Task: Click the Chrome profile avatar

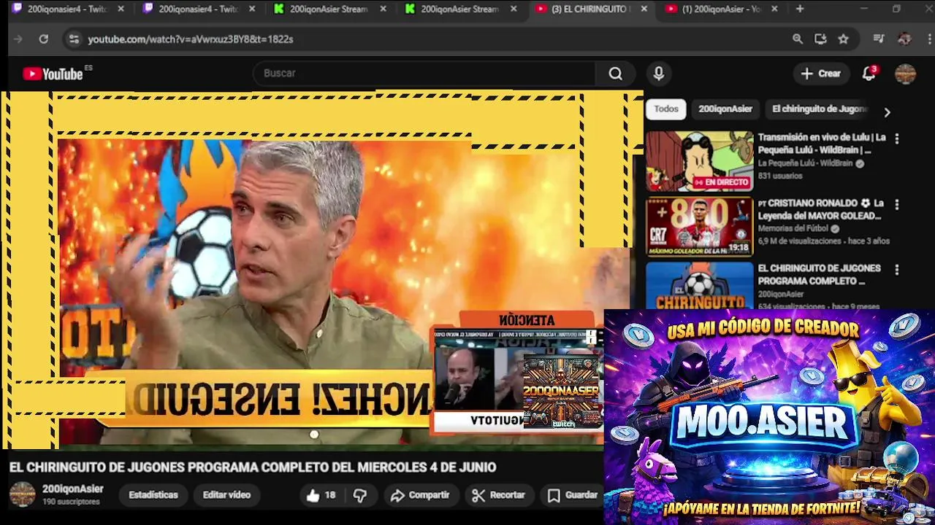Action: pos(904,39)
